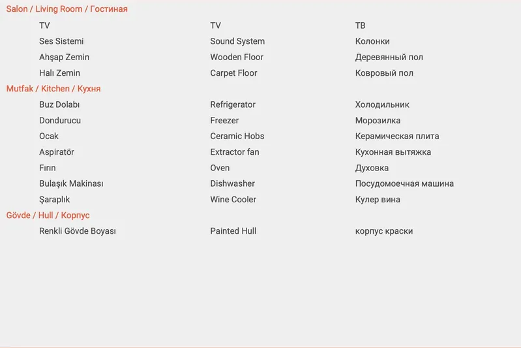
Task: Click the Wine Cooler text
Action: 233,200
